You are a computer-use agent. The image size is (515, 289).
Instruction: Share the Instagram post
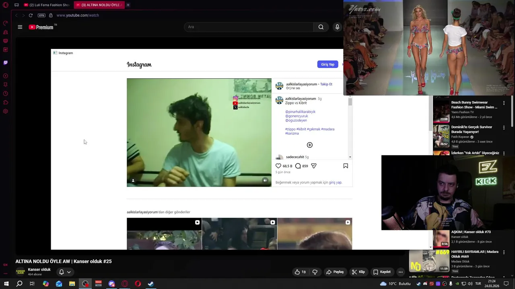pyautogui.click(x=314, y=166)
